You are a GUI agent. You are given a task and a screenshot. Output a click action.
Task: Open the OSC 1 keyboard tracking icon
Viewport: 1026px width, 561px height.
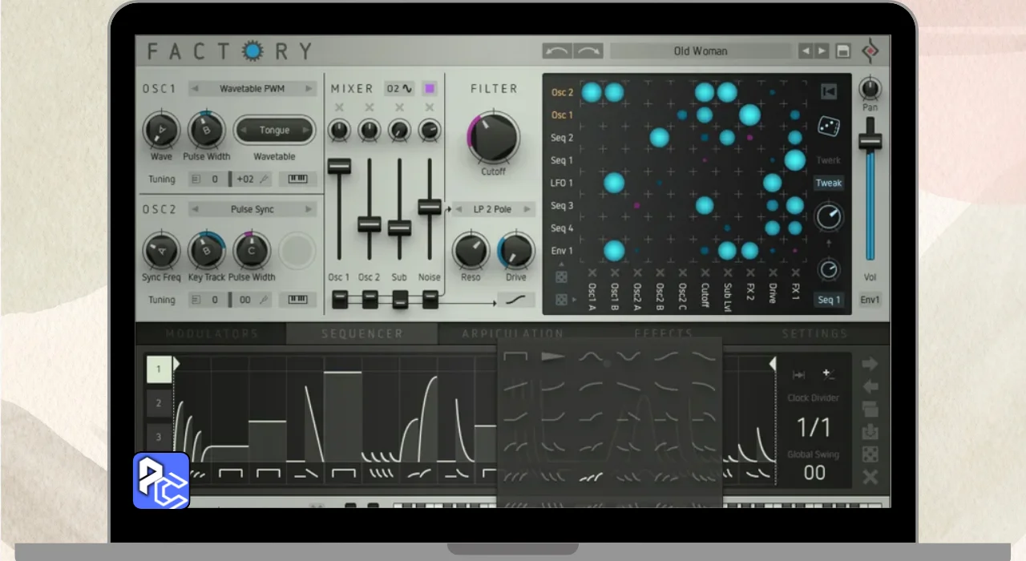297,179
